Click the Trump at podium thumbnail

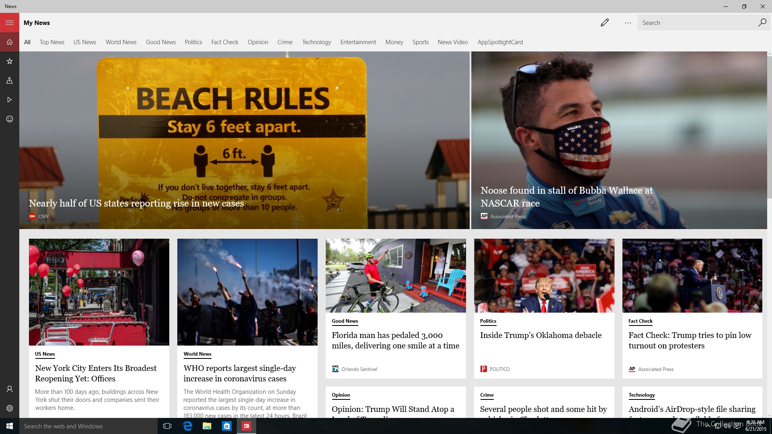click(x=692, y=276)
